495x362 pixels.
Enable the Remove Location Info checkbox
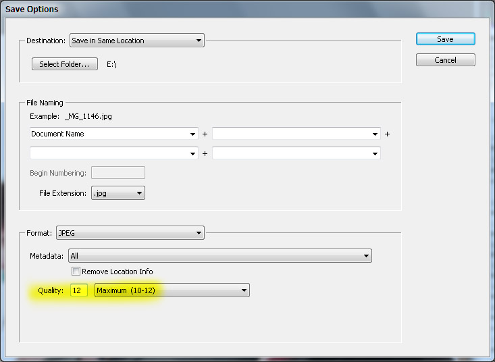tap(76, 271)
